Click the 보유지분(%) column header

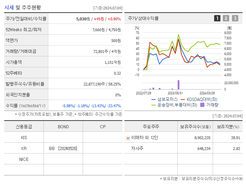(228, 127)
